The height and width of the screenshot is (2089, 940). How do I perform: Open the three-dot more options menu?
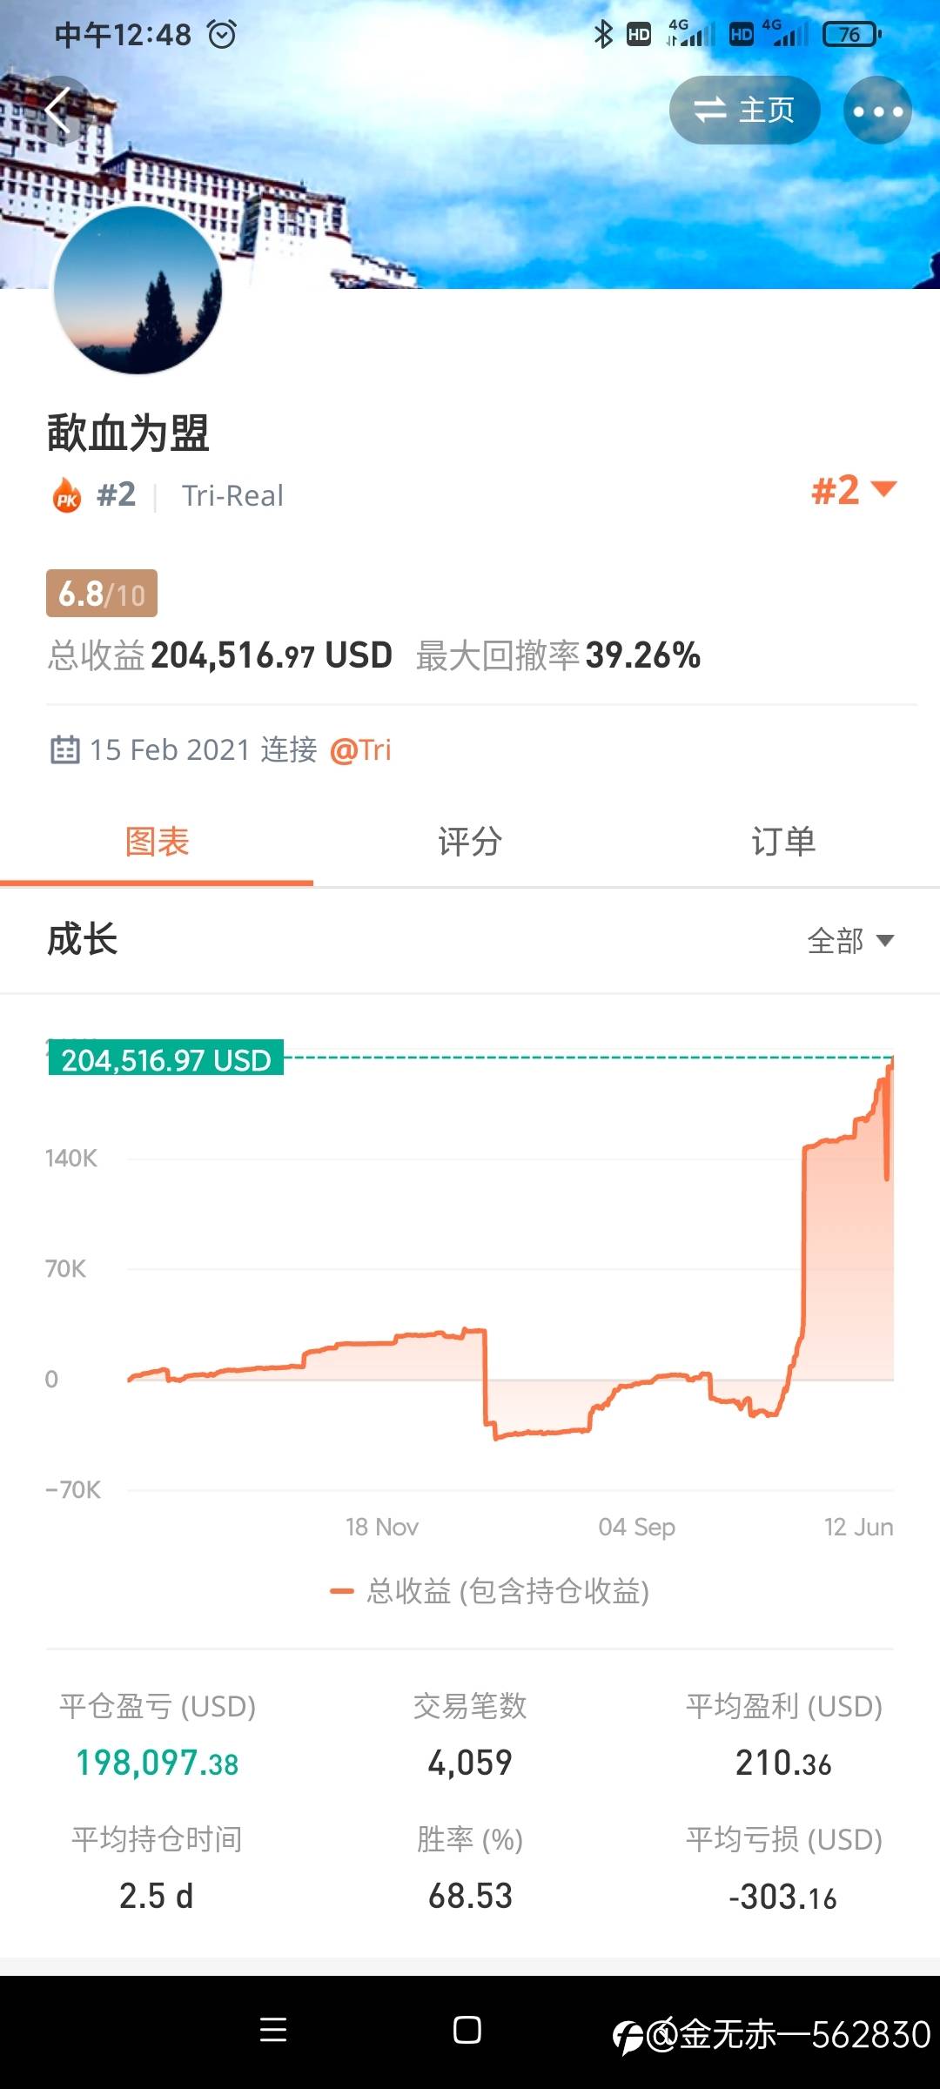(877, 111)
